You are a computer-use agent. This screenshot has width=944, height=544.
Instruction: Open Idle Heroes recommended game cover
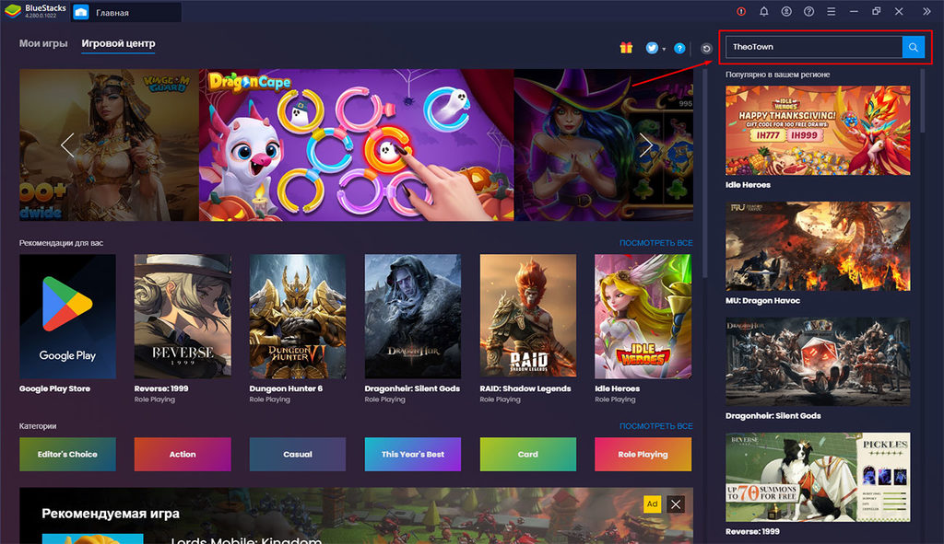(x=643, y=316)
